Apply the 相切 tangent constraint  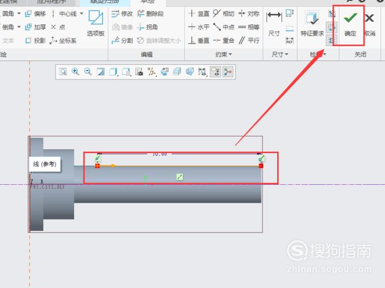pyautogui.click(x=224, y=13)
